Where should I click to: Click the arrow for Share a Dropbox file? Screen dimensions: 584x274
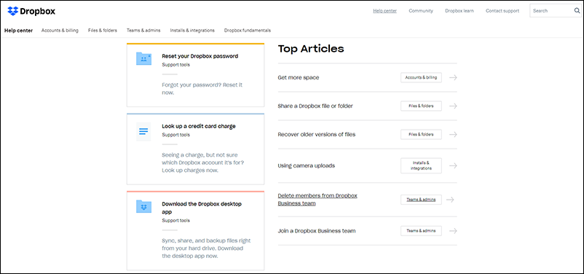(x=453, y=106)
